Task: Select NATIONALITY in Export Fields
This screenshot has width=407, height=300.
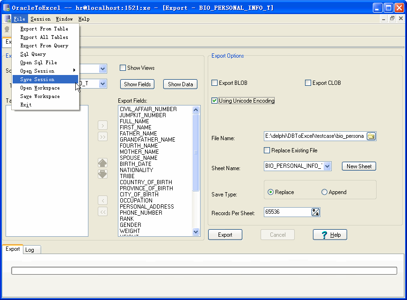Action: point(136,170)
